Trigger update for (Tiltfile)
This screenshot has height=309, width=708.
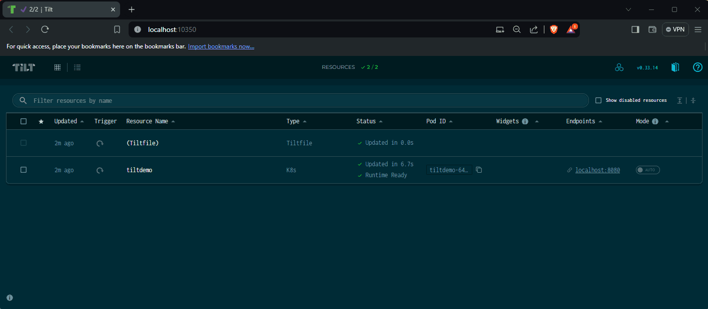(x=100, y=143)
